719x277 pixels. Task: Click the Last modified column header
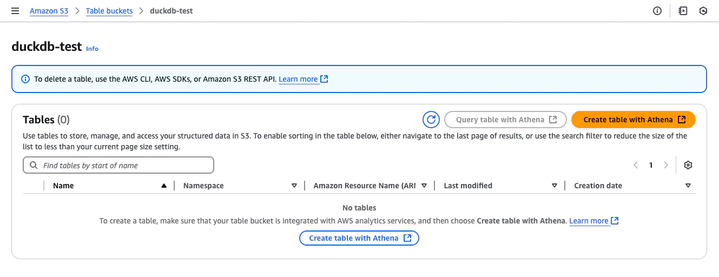pos(468,186)
